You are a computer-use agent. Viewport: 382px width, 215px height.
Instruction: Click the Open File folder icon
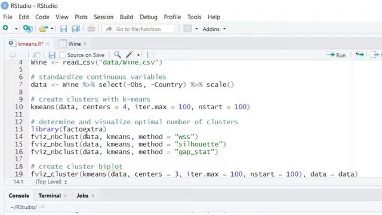pos(44,29)
